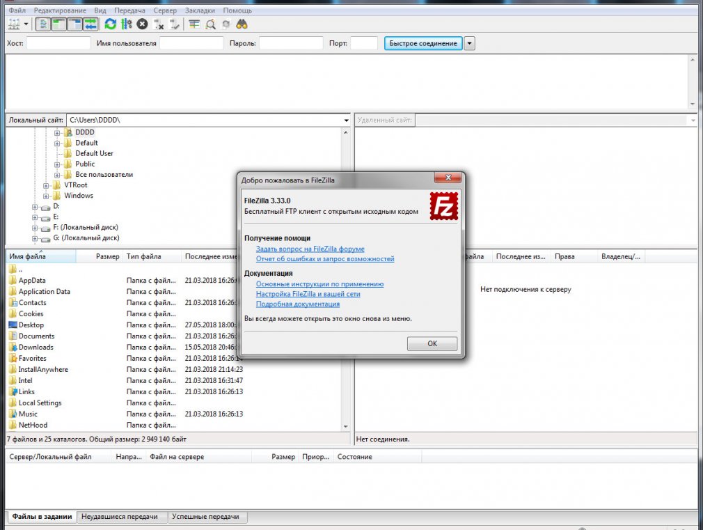Open the Подробная документация link
This screenshot has width=703, height=530.
pyautogui.click(x=298, y=304)
